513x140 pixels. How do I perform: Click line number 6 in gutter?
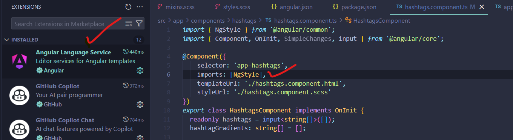point(168,75)
